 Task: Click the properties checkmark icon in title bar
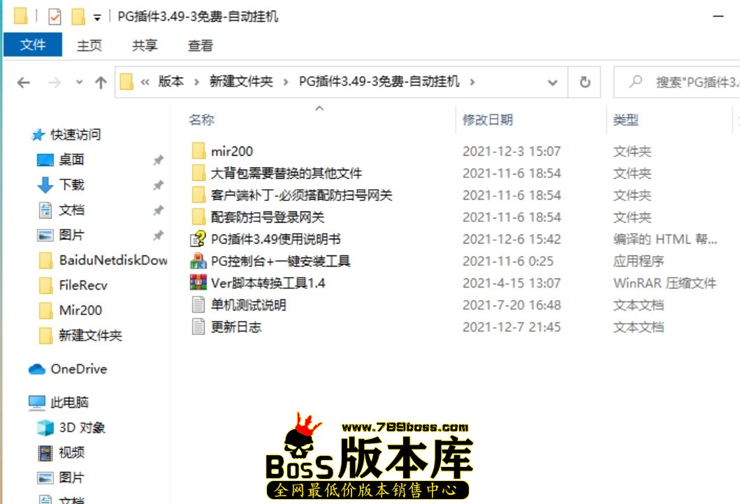tap(55, 16)
